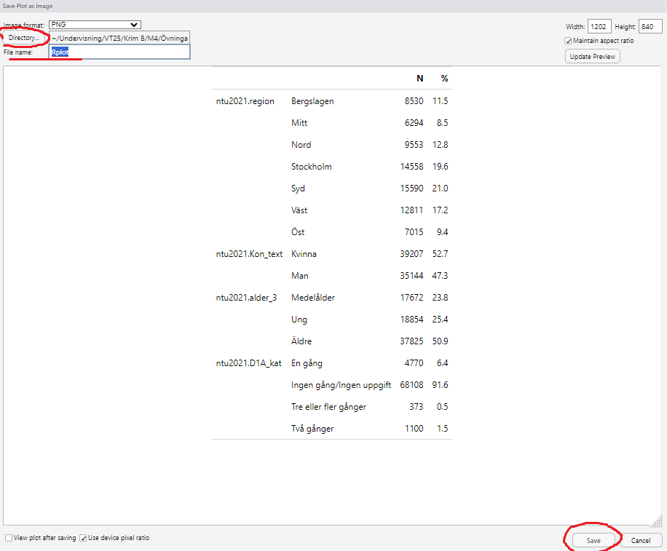Click the % column header in preview
Image resolution: width=667 pixels, height=551 pixels.
[444, 79]
